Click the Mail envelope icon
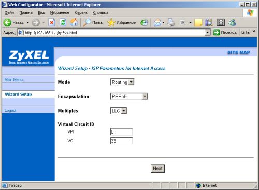The width and height of the screenshot is (259, 190). [x=157, y=23]
